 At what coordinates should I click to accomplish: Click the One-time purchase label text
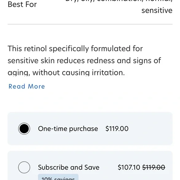point(68,129)
